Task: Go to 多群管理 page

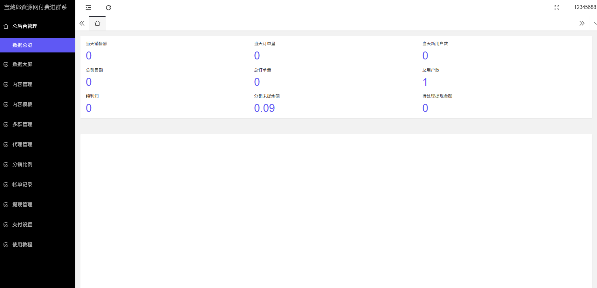Action: pos(22,124)
